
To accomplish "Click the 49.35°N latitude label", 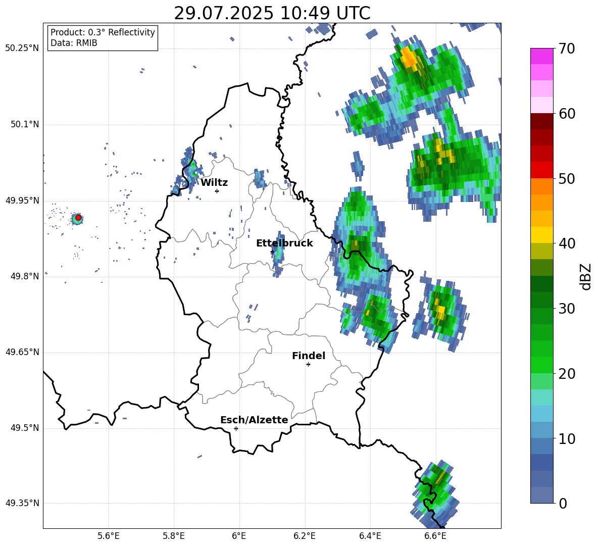I will (x=22, y=503).
